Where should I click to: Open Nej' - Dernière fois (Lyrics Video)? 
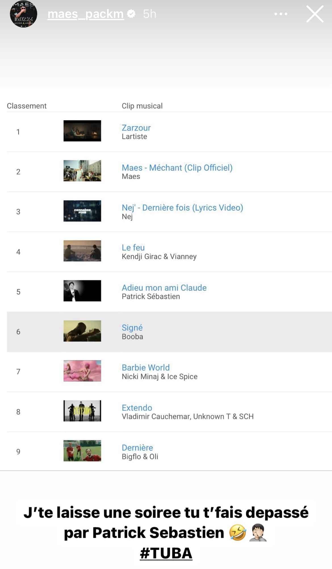click(182, 208)
